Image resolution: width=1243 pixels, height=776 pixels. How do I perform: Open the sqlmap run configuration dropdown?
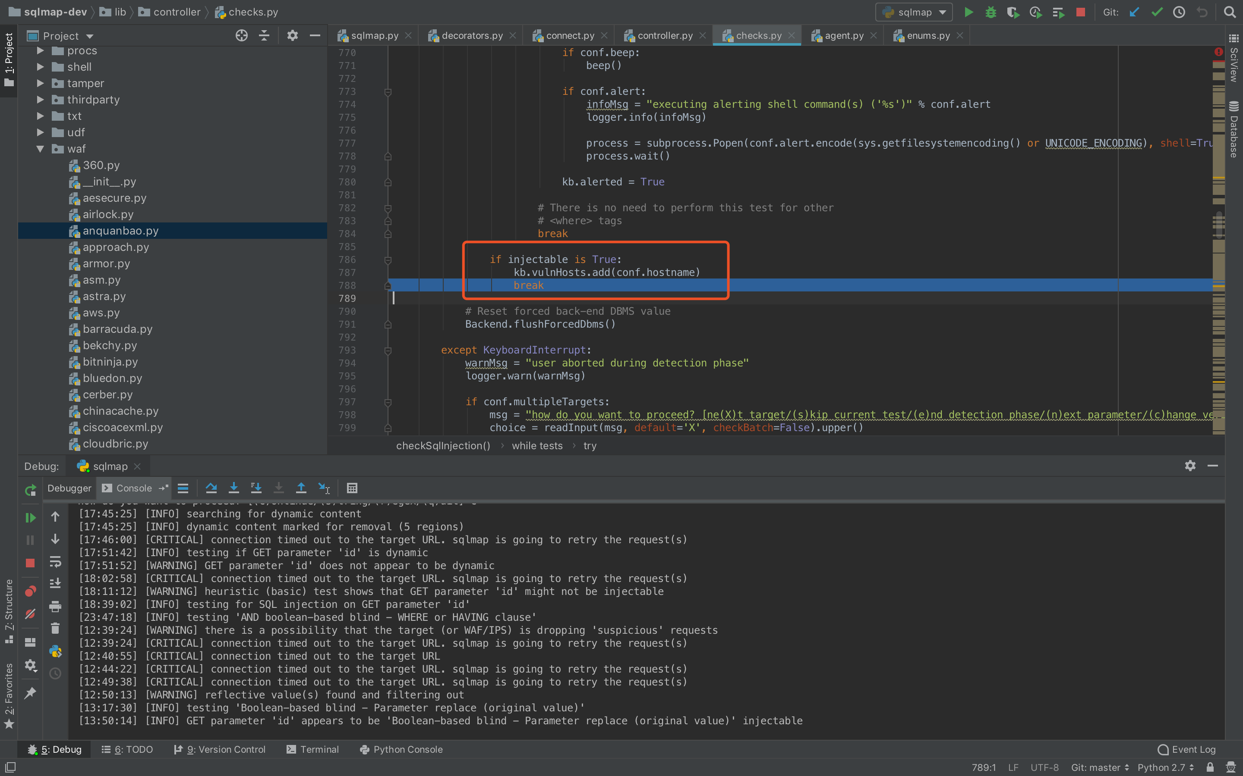914,12
